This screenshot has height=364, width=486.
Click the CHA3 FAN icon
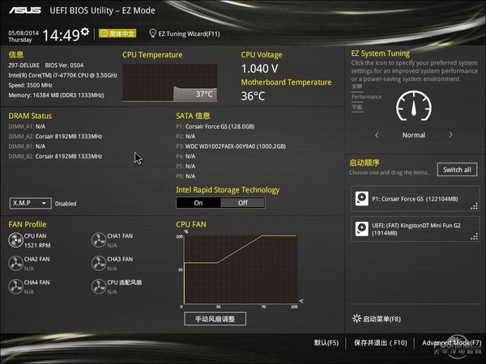point(98,263)
